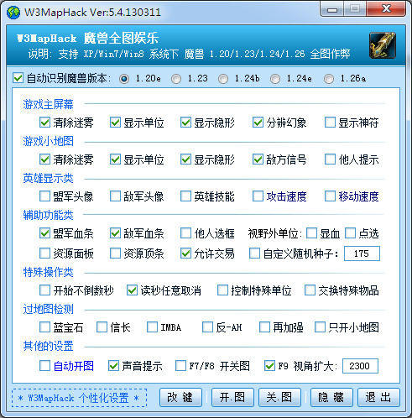Enable the 自定义随机种子 checkbox

tap(254, 253)
